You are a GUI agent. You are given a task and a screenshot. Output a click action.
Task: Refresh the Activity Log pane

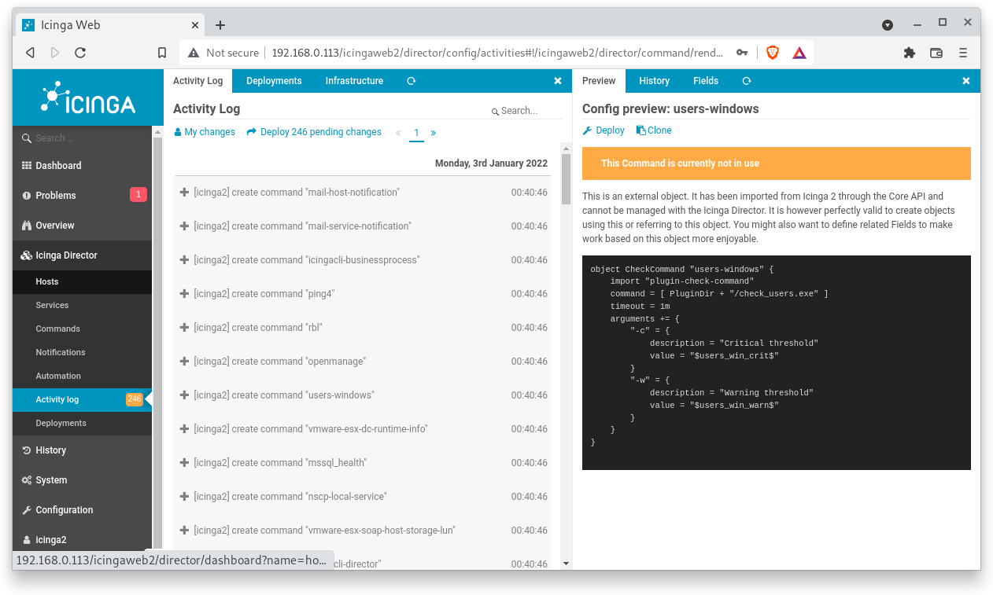coord(410,80)
